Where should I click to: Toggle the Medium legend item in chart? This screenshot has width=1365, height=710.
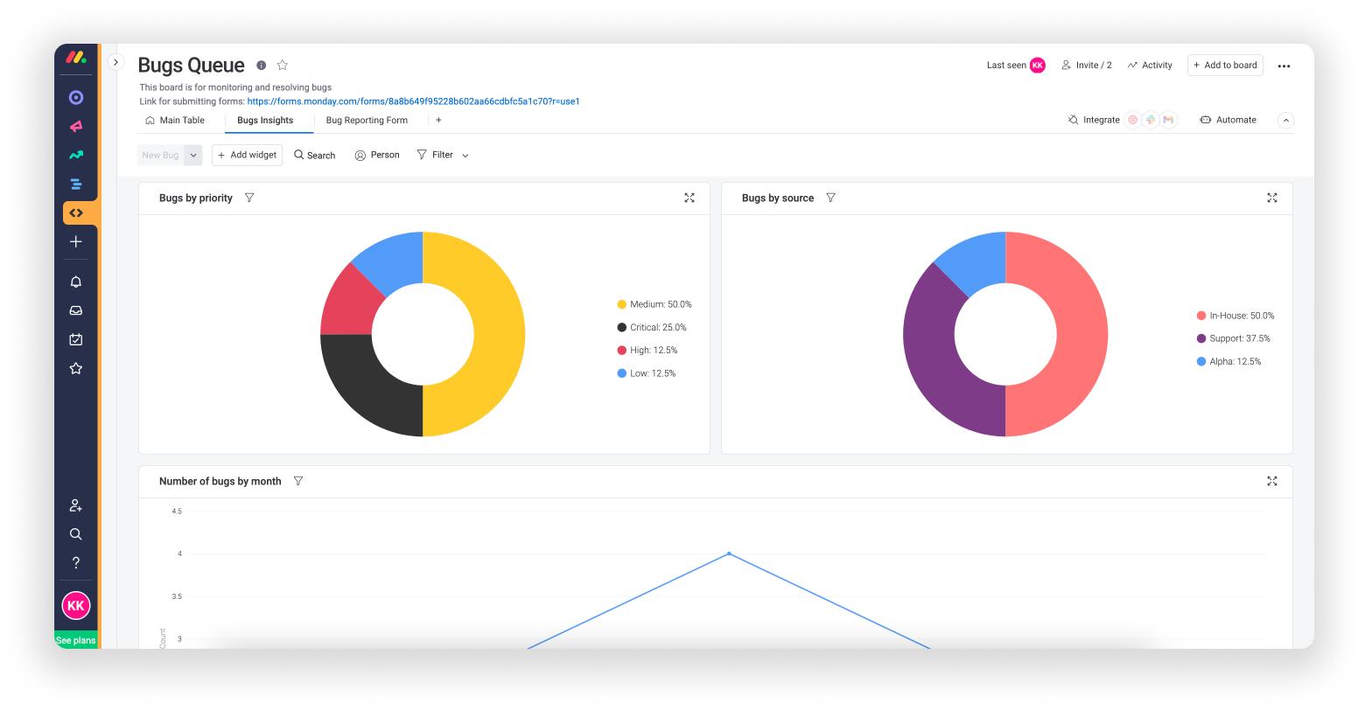click(654, 304)
